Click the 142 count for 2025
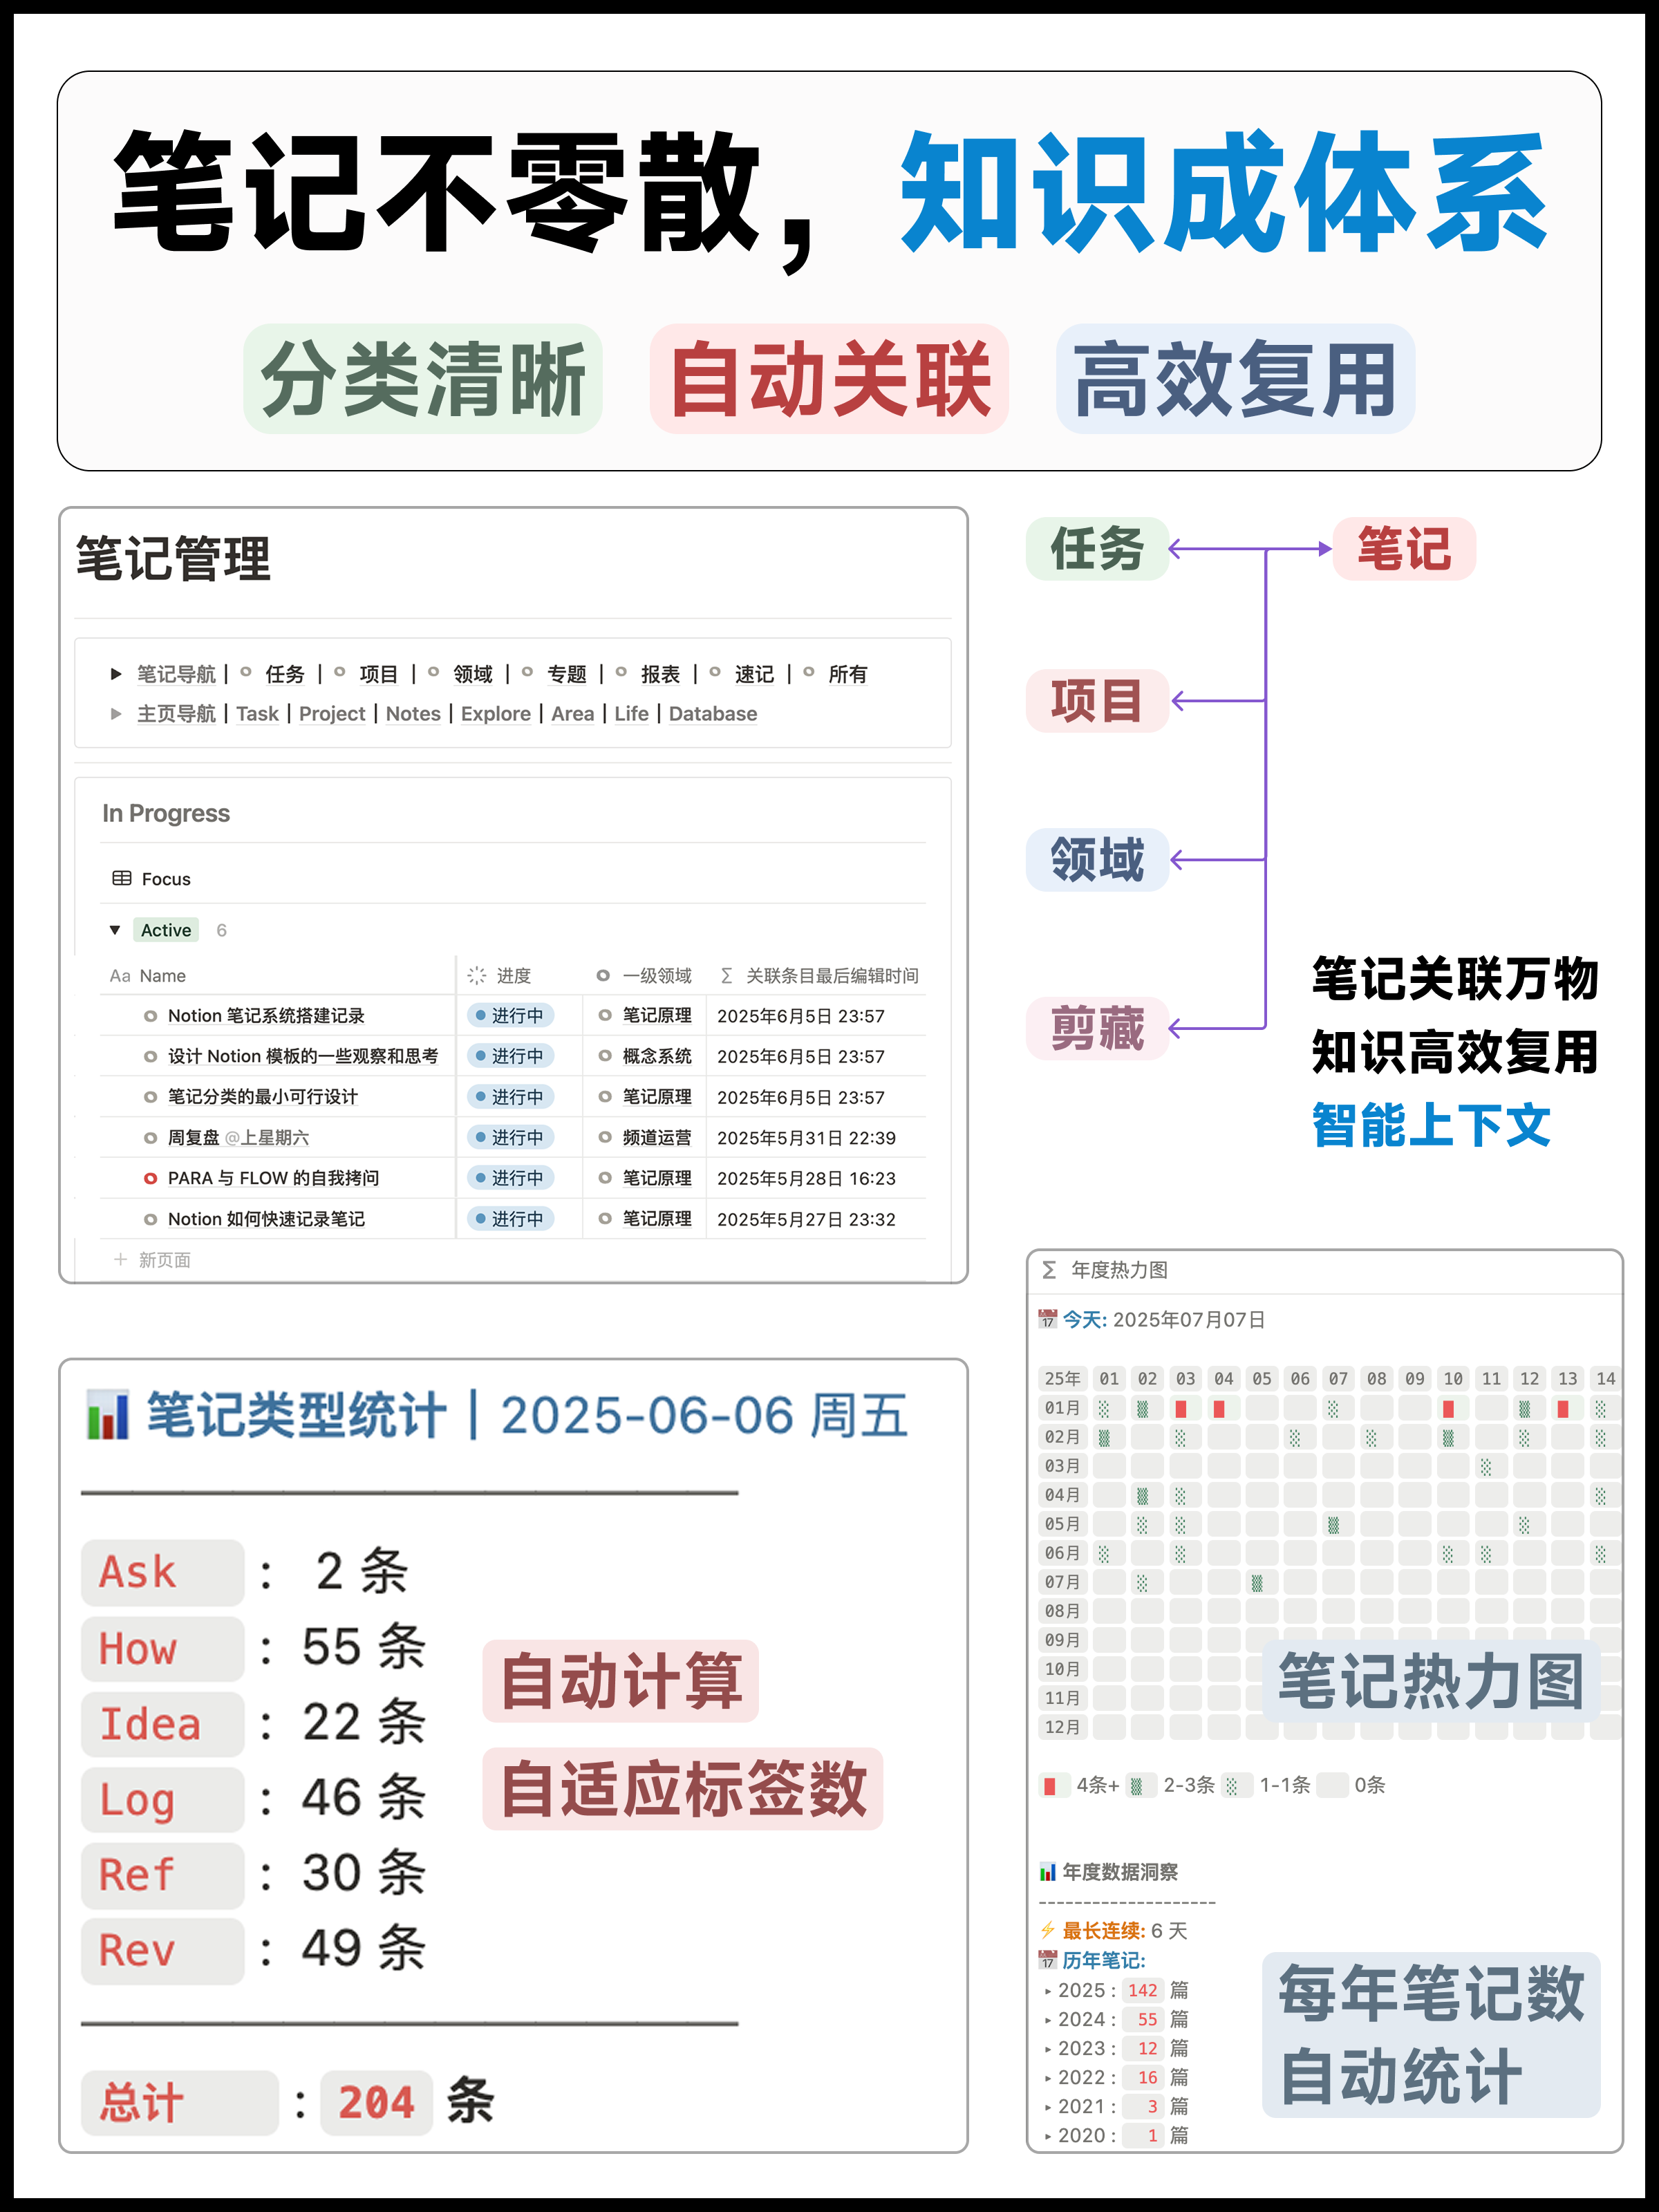Screen dimensions: 1659x2212 [x=1143, y=1991]
